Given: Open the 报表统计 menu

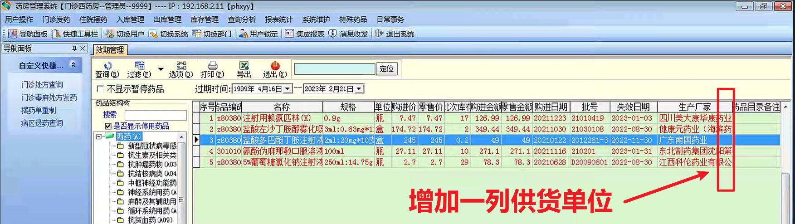Looking at the screenshot, I should [279, 19].
